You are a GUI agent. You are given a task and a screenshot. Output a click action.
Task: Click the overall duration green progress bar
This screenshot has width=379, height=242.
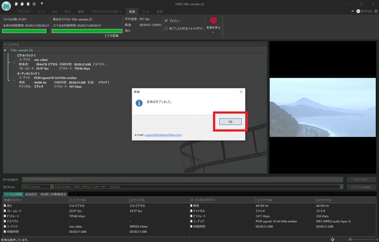tap(24, 31)
